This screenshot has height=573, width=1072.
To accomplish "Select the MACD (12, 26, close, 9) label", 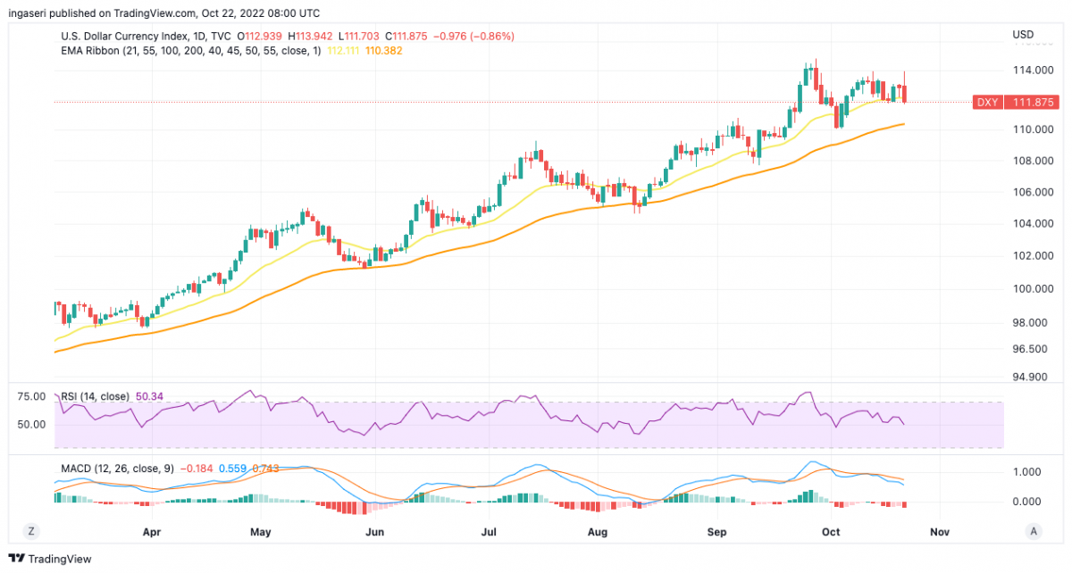I will coord(116,466).
